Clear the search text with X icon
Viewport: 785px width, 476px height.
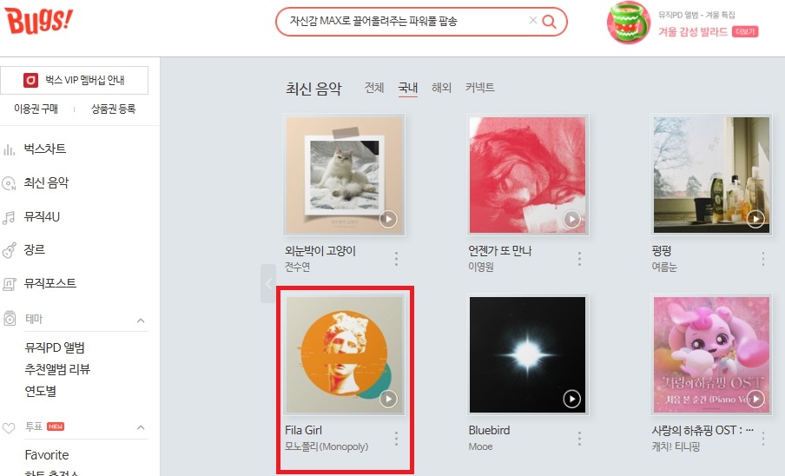(x=533, y=20)
